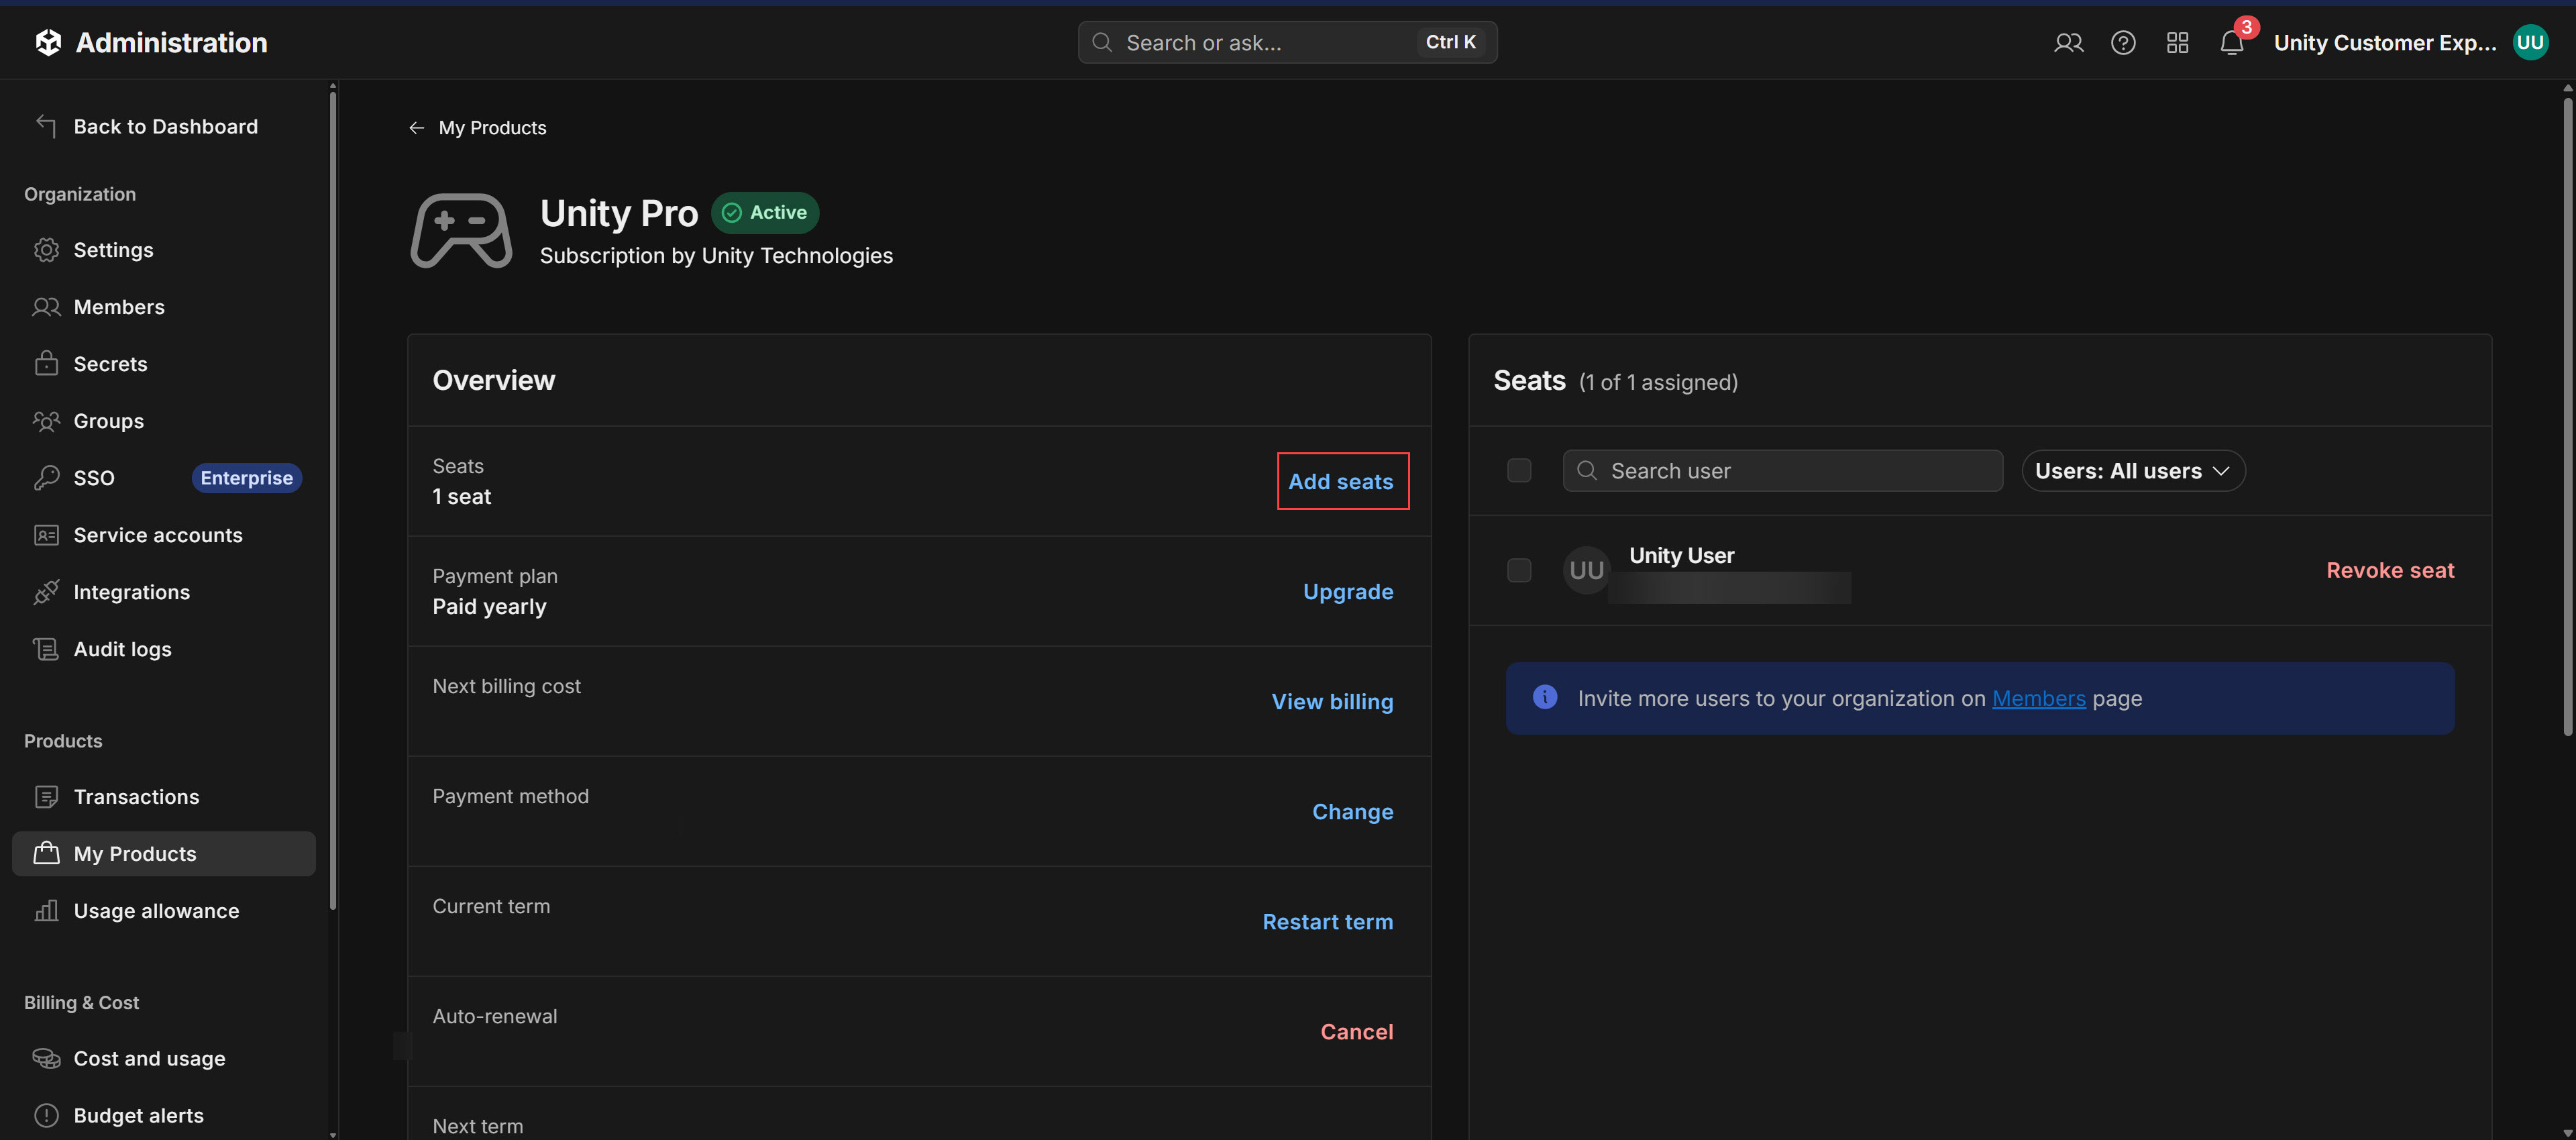This screenshot has height=1140, width=2576.
Task: Click the info icon in the invite banner
Action: [1544, 697]
